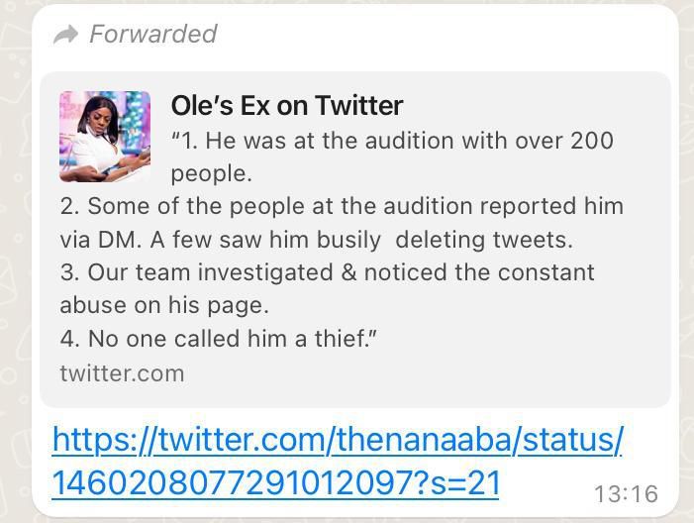
Task: Tap the "Forwarded" label text
Action: pos(152,34)
